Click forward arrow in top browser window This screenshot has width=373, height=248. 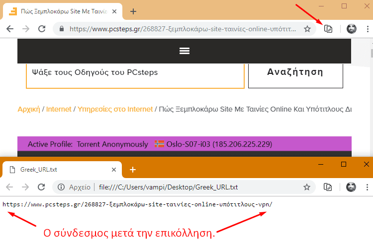26,29
